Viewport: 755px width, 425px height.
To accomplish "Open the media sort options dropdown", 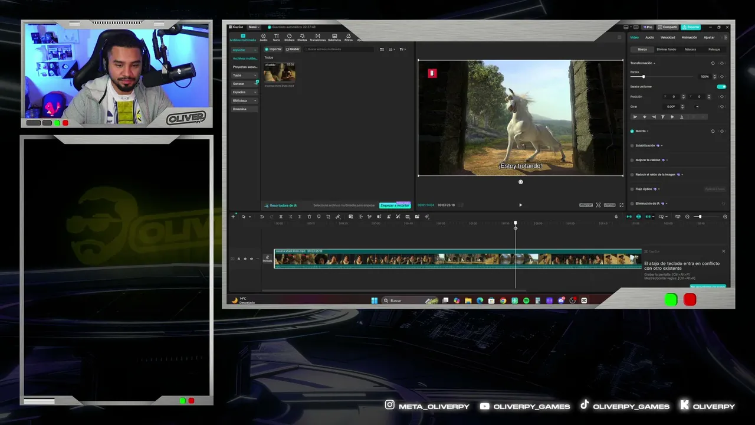I will [392, 49].
